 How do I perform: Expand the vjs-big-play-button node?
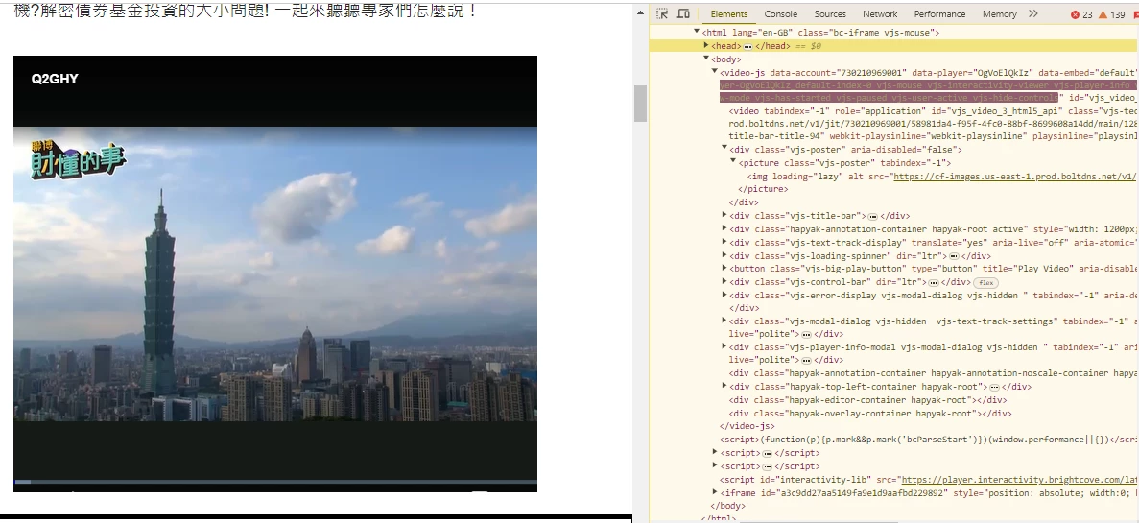(x=724, y=268)
